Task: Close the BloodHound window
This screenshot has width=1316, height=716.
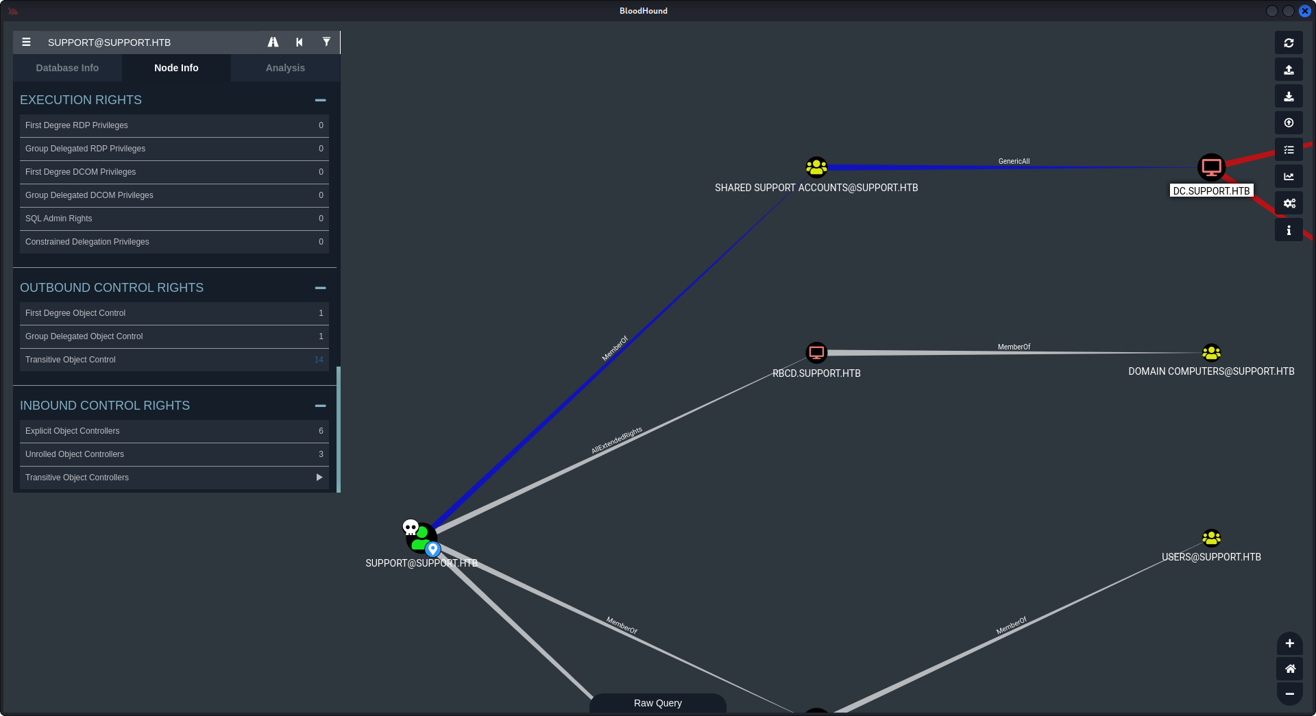Action: pyautogui.click(x=1305, y=11)
